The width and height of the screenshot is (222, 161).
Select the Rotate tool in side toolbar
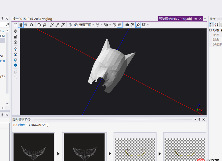tap(16, 42)
